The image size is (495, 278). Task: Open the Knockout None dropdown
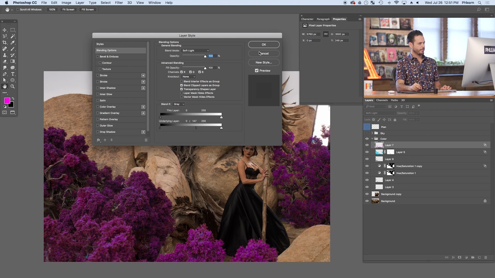(189, 76)
